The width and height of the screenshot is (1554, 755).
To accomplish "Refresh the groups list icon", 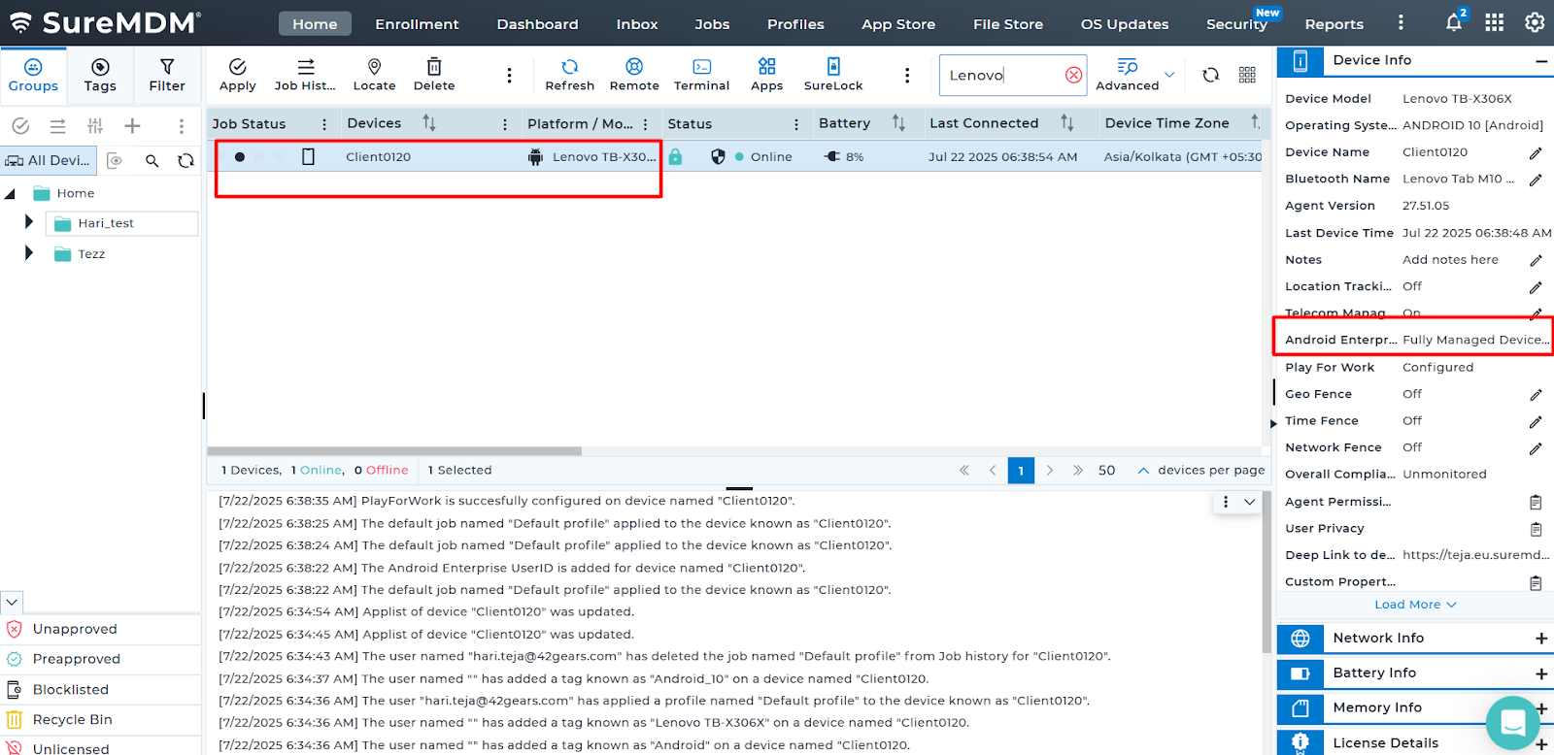I will pyautogui.click(x=186, y=160).
